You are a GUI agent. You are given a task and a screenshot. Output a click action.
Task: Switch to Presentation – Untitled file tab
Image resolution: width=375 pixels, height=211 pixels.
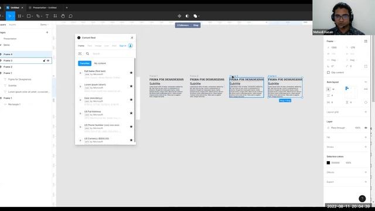pyautogui.click(x=45, y=8)
